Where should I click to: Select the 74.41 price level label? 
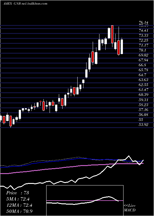pos(144,30)
